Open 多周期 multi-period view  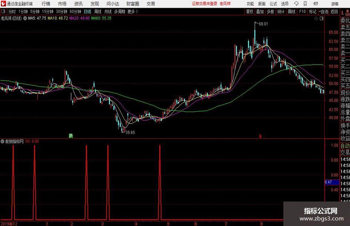(120, 12)
